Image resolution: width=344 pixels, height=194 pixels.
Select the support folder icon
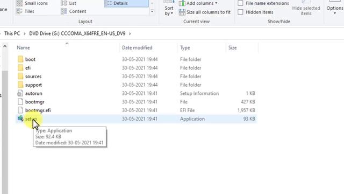pyautogui.click(x=20, y=85)
